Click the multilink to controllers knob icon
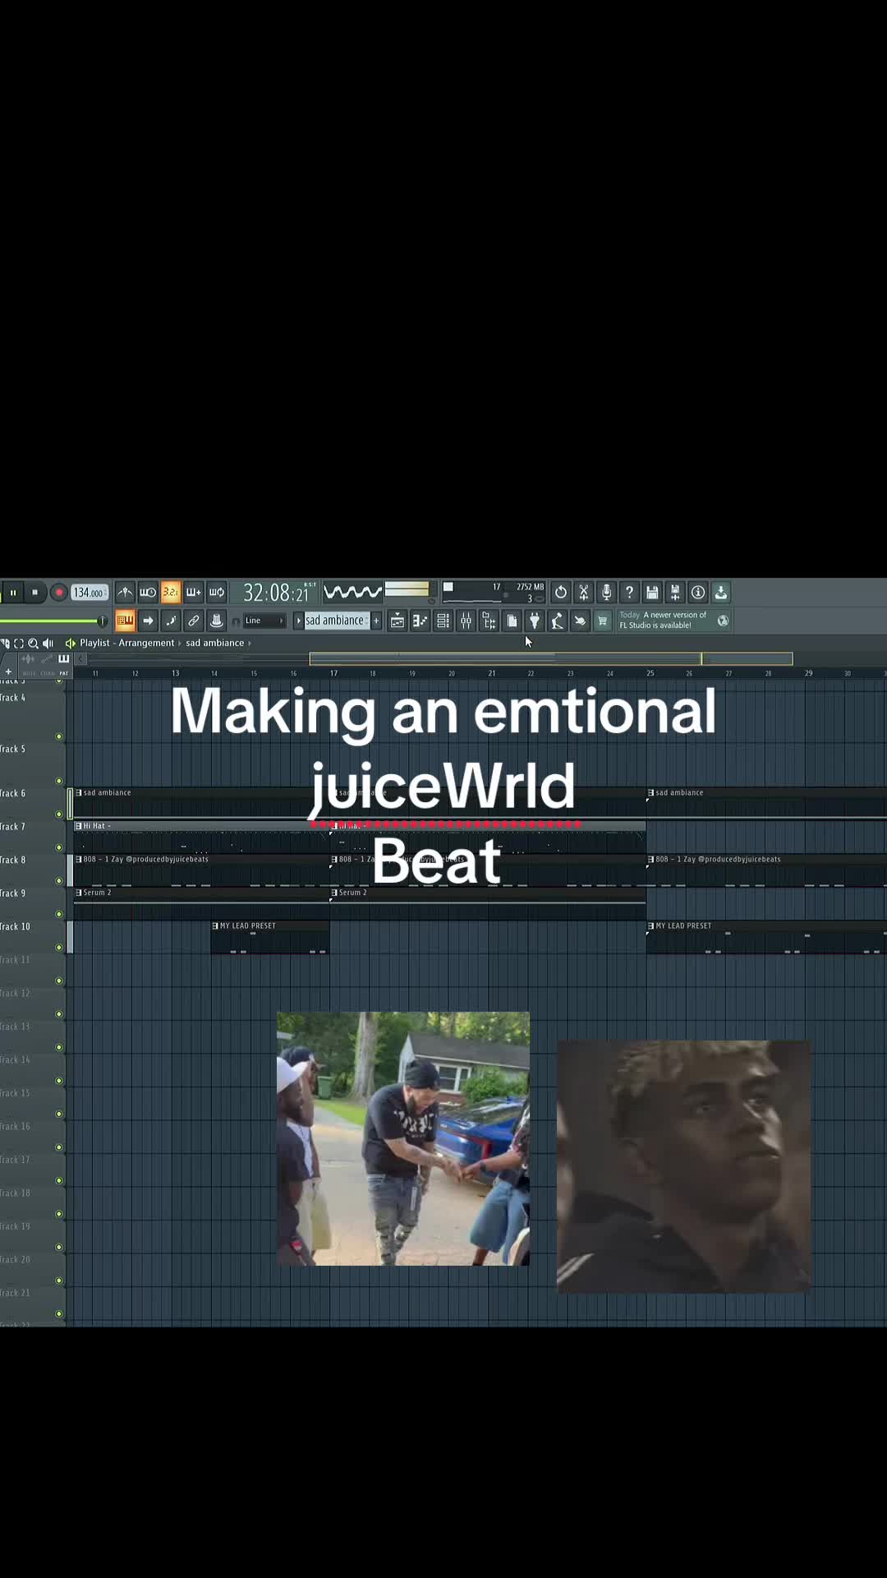 pos(217,621)
